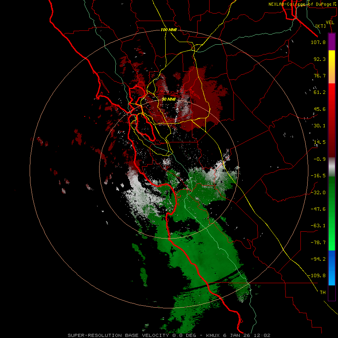Click the VEL legend heading
The image size is (338, 338).
(x=330, y=23)
